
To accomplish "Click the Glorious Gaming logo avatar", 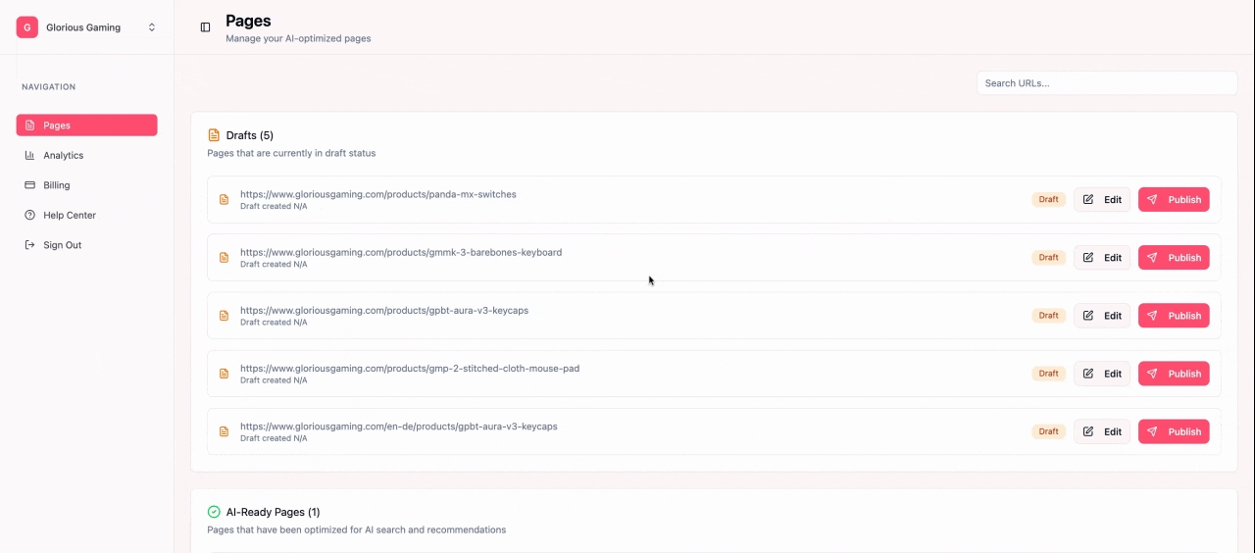I will point(27,27).
